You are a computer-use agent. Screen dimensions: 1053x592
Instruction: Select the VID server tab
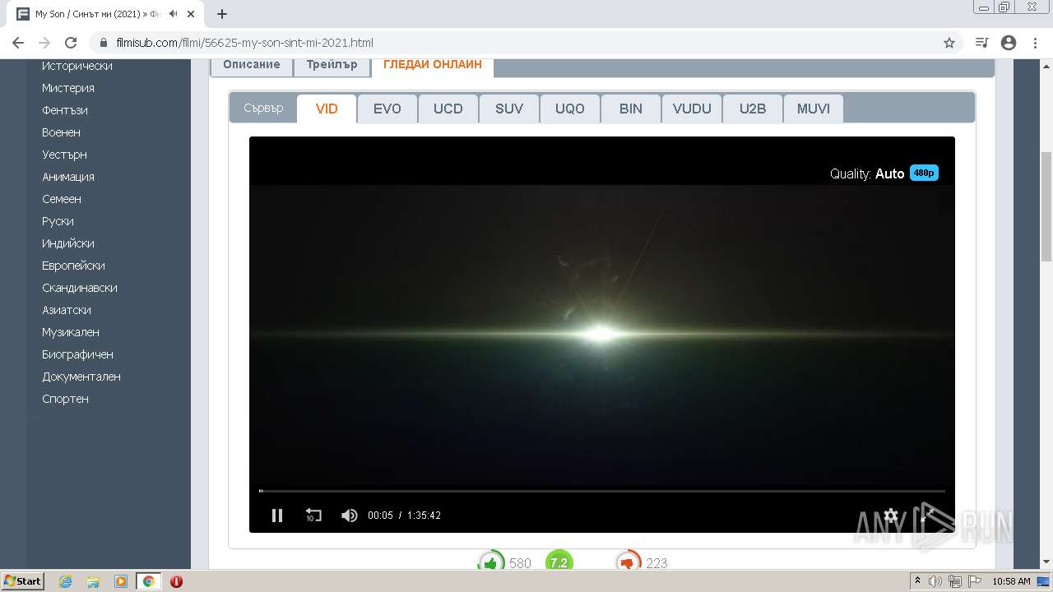tap(327, 109)
